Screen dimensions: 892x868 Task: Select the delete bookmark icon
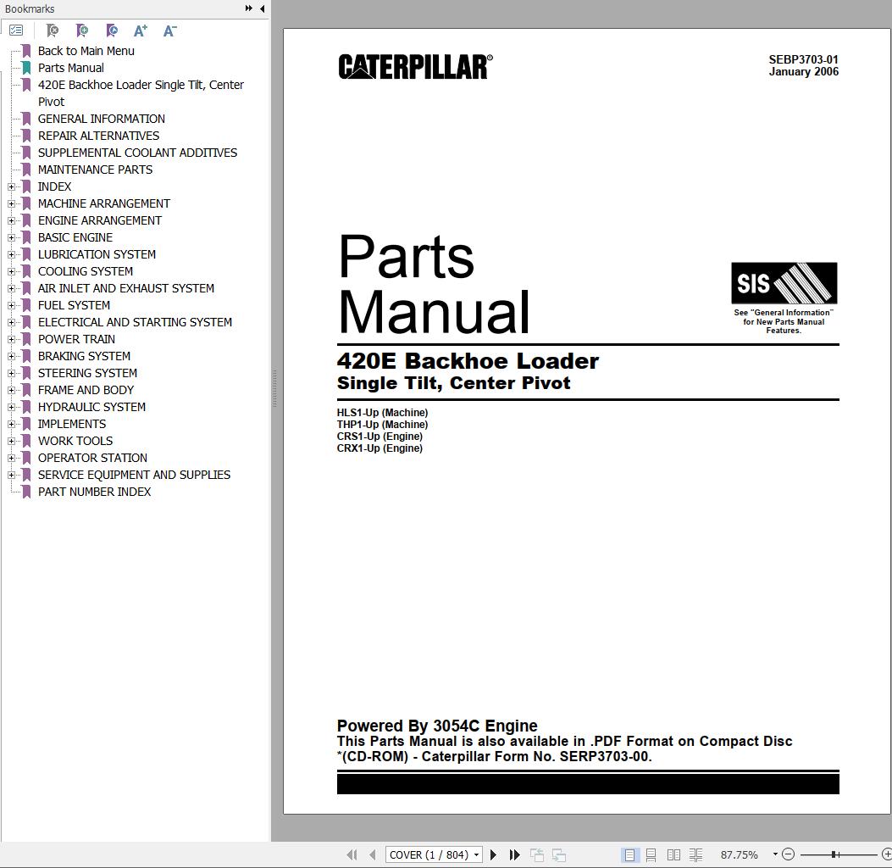tap(52, 30)
